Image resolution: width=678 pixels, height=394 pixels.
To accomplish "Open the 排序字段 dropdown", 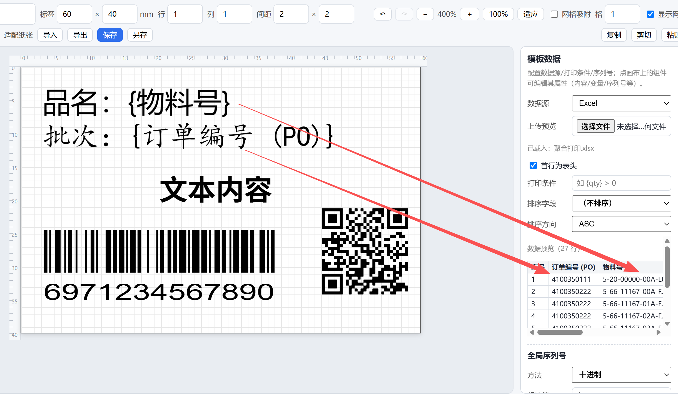I will pos(621,203).
